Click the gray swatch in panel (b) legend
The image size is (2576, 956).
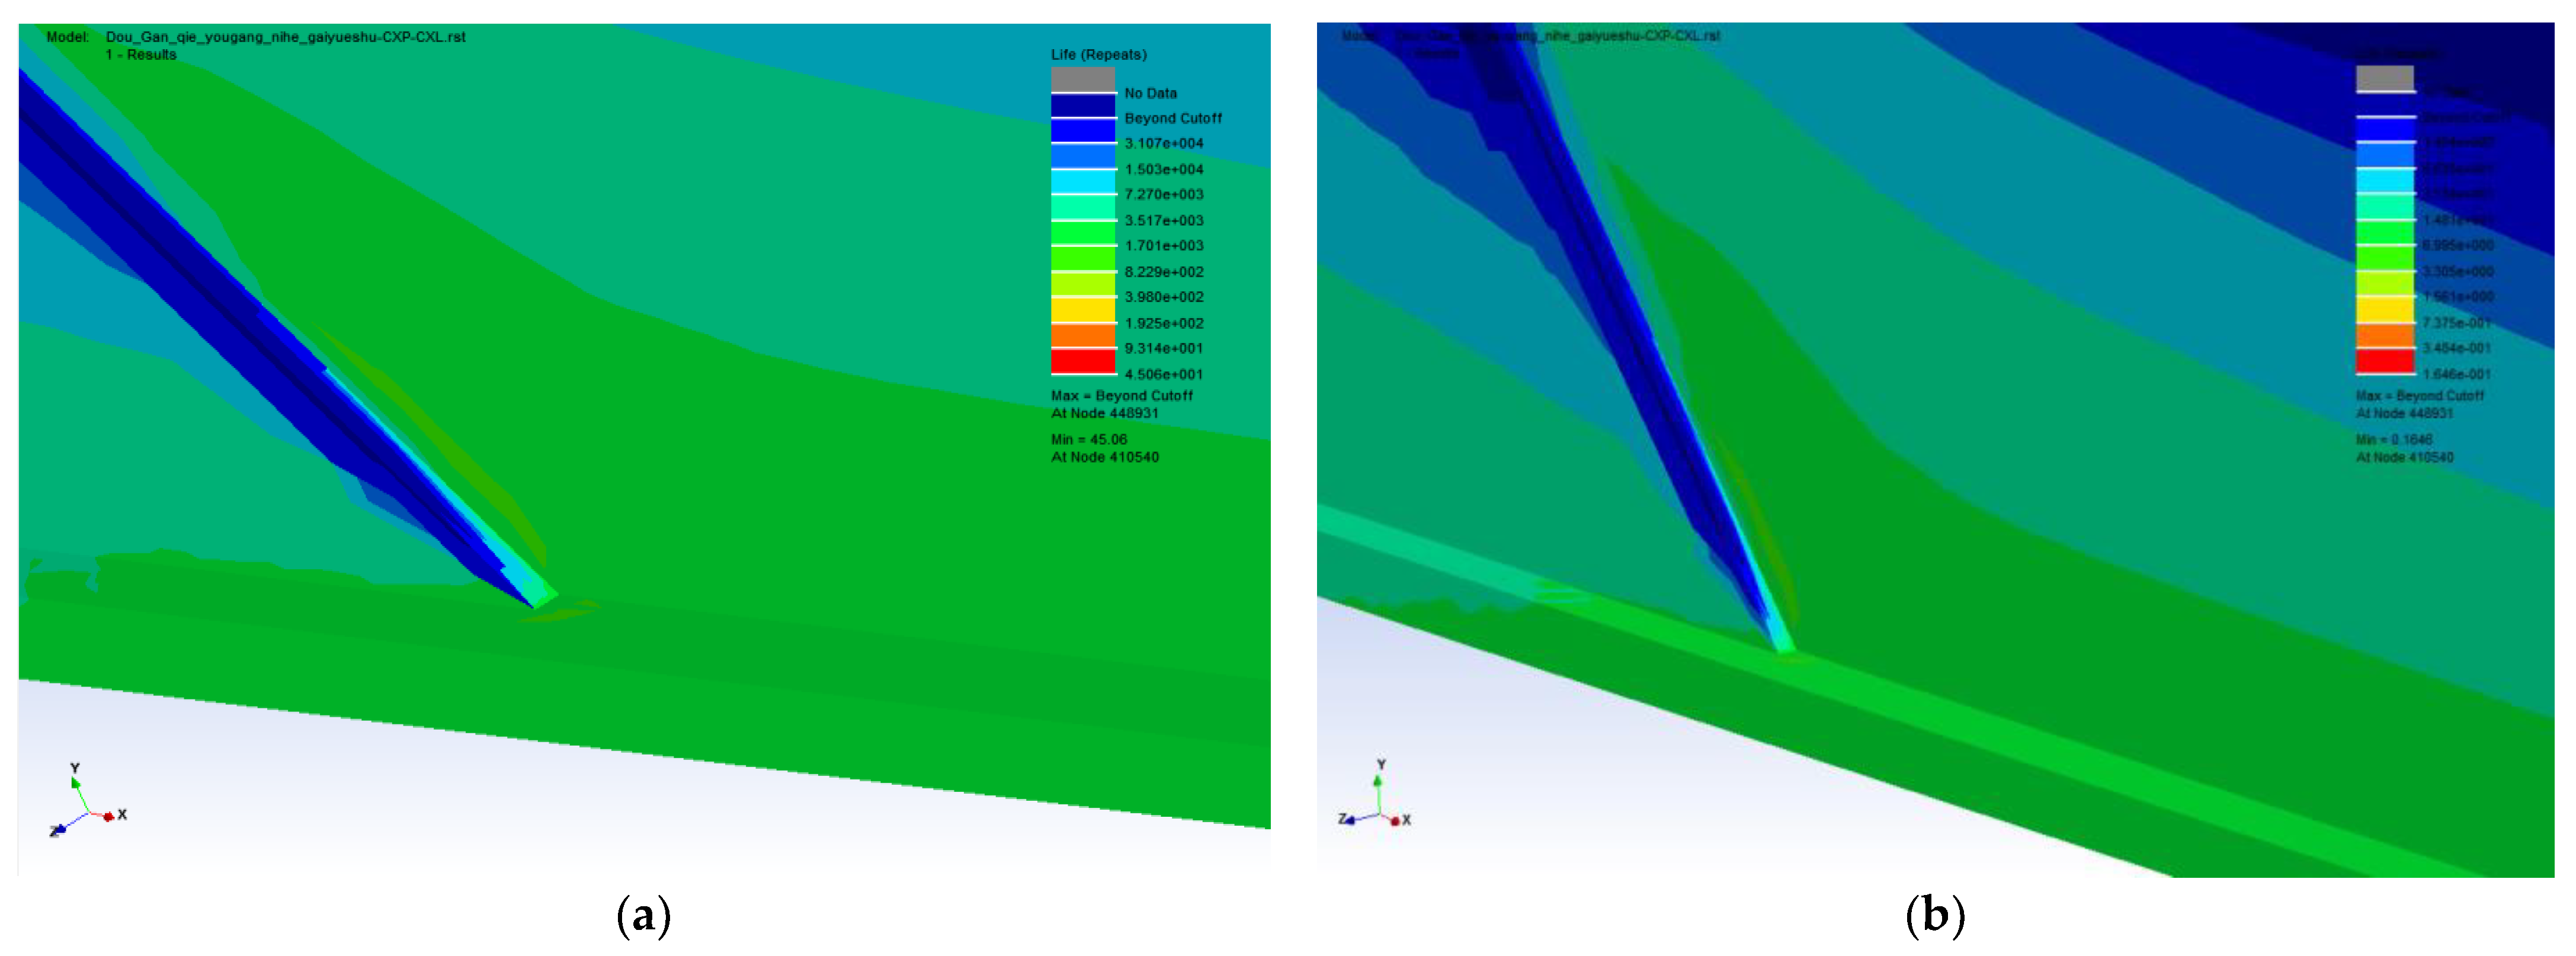[x=2384, y=78]
